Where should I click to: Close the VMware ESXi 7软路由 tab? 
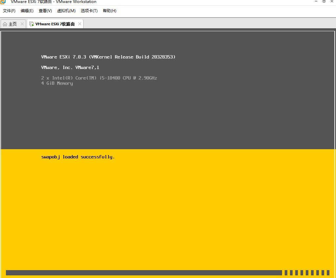click(x=80, y=24)
